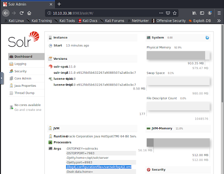Open Java Properties in the Solr sidebar
Screen dimensions: 224x174
click(x=26, y=86)
